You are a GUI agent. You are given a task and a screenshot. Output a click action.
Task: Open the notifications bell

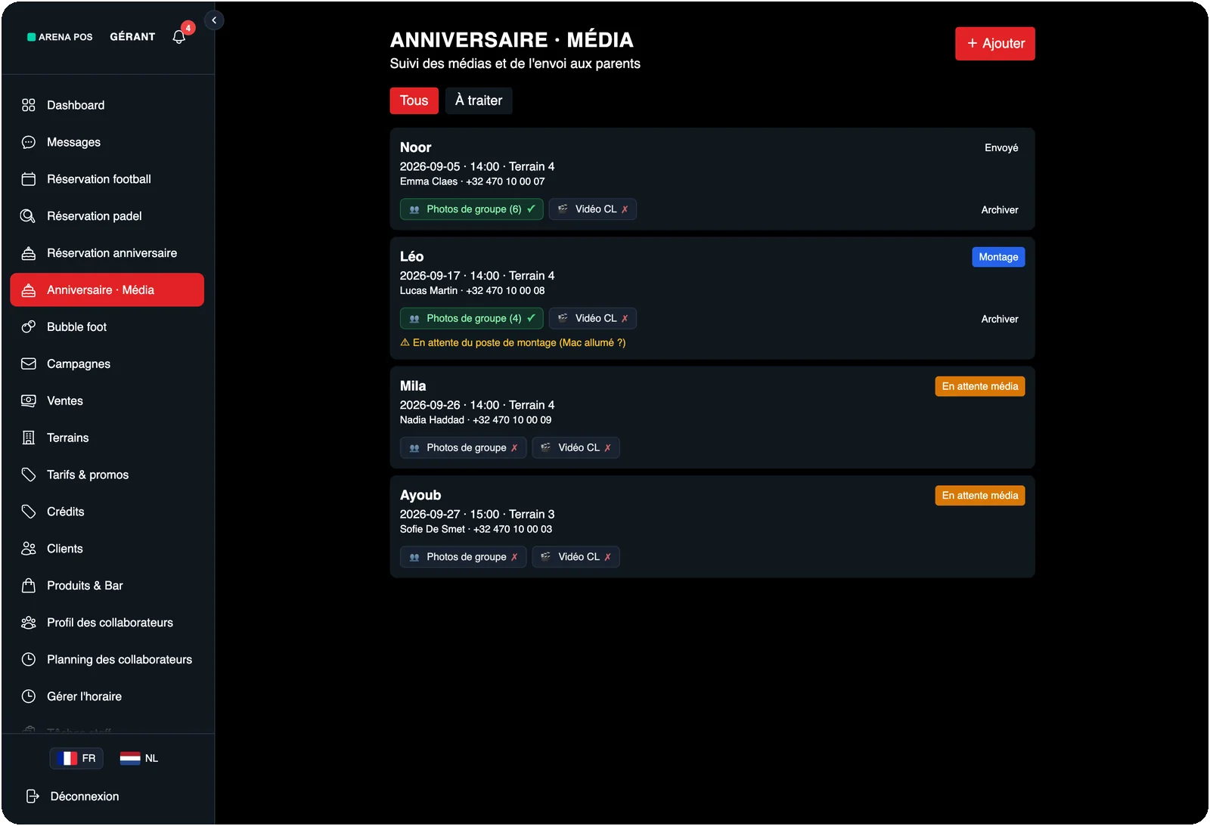click(179, 36)
